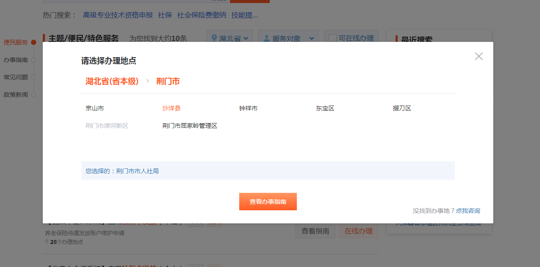This screenshot has height=267, width=540.
Task: Click the 荆门市 breadcrumb level
Action: pyautogui.click(x=168, y=81)
